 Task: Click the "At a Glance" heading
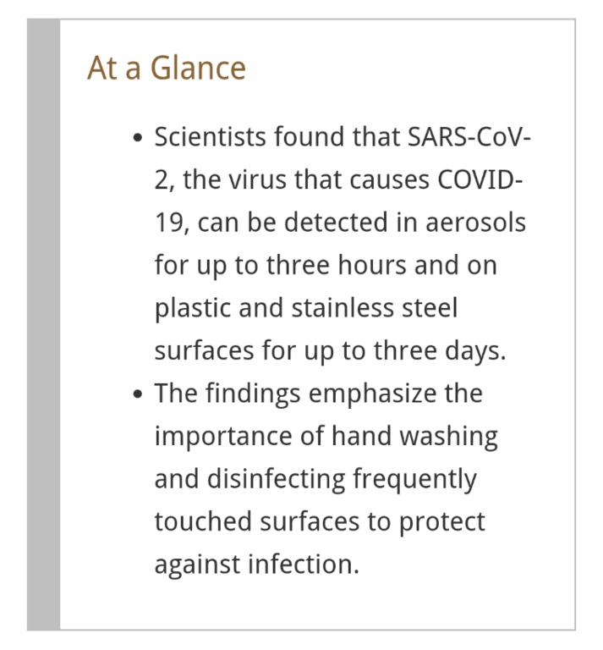(167, 69)
